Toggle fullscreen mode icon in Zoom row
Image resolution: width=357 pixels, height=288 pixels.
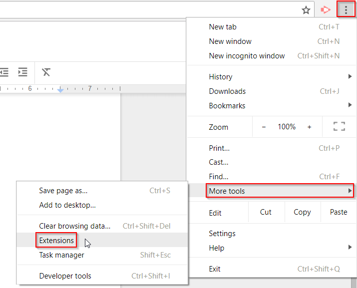[x=339, y=126]
